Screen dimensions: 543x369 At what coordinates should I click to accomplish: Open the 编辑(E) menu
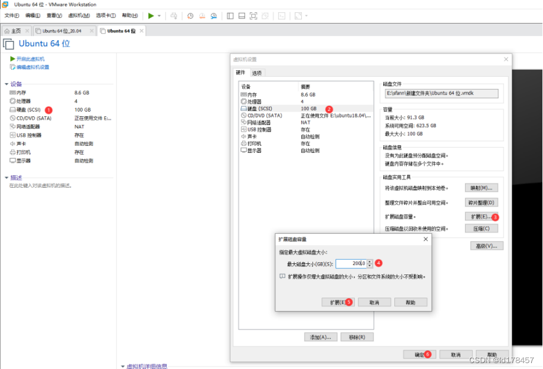(33, 15)
